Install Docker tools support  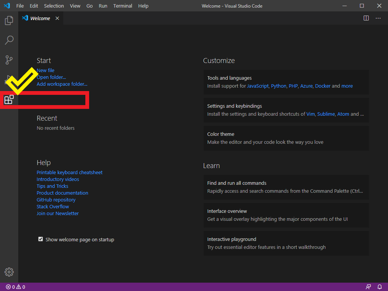tap(322, 86)
